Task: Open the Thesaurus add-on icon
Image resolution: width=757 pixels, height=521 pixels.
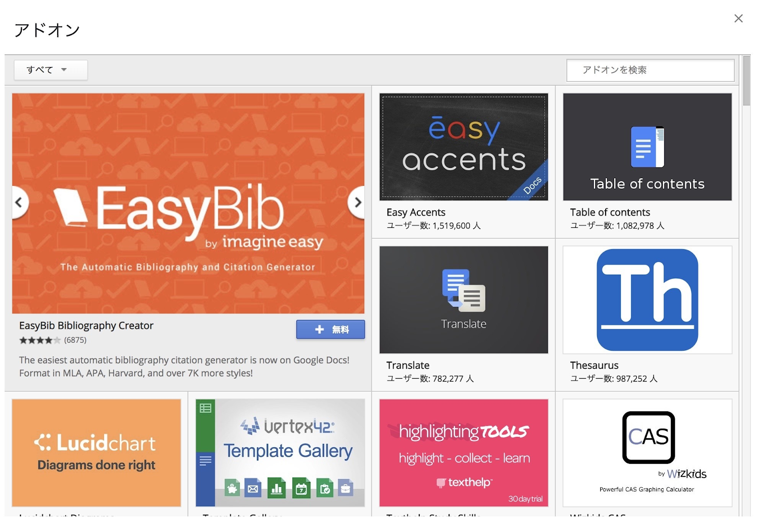Action: (647, 300)
